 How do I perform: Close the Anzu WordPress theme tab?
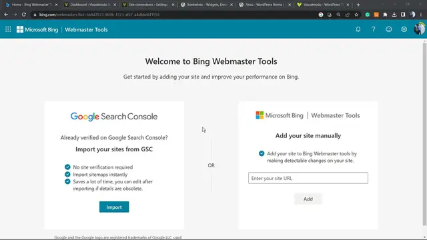click(290, 5)
